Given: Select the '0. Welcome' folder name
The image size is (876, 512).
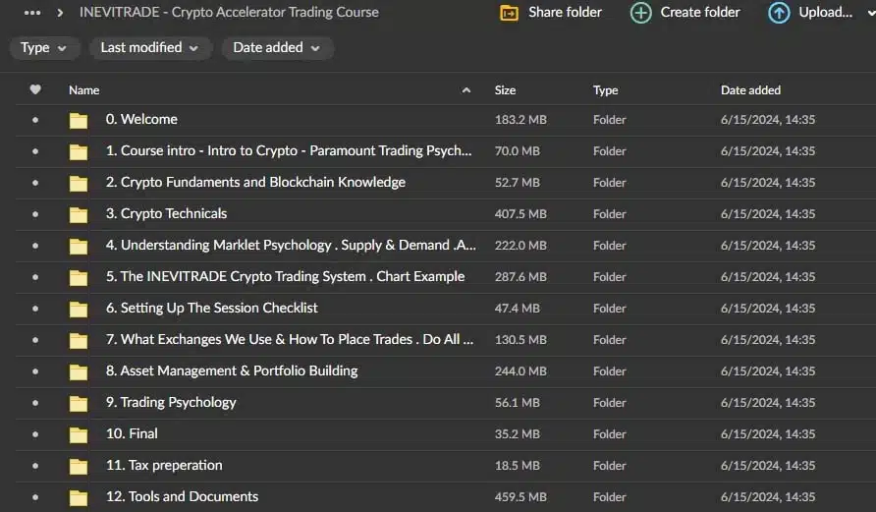Looking at the screenshot, I should [x=141, y=119].
